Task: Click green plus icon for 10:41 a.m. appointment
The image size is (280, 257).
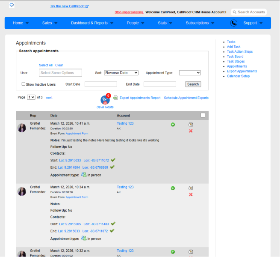Action: coord(173,125)
